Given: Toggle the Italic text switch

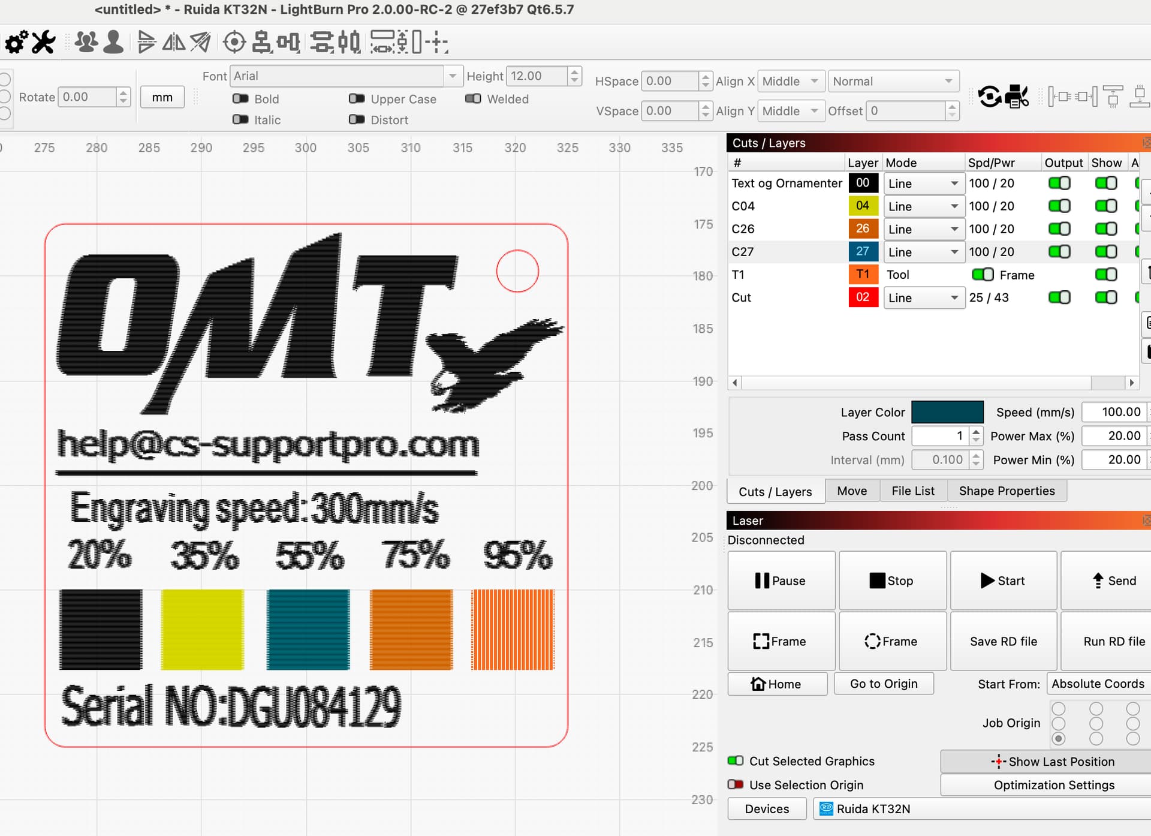Looking at the screenshot, I should point(240,119).
